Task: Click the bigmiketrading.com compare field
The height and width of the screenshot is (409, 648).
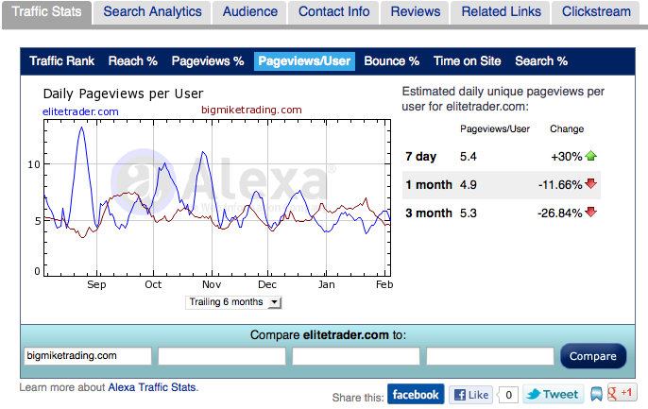Action: point(88,356)
